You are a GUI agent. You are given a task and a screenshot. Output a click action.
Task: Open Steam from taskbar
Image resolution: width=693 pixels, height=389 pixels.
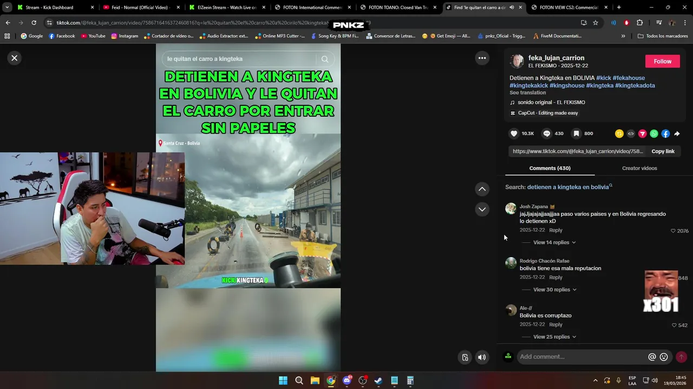tap(378, 380)
